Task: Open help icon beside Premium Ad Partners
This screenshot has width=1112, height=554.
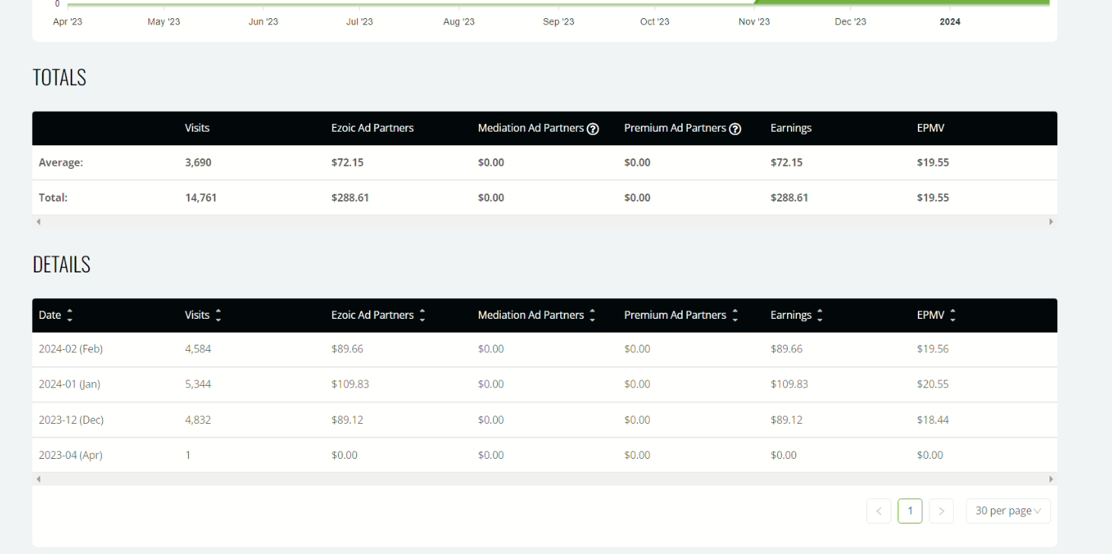Action: click(x=735, y=129)
